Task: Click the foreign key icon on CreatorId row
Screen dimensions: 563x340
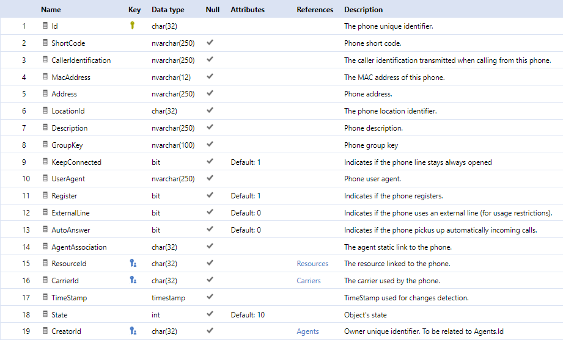Action: coord(133,331)
